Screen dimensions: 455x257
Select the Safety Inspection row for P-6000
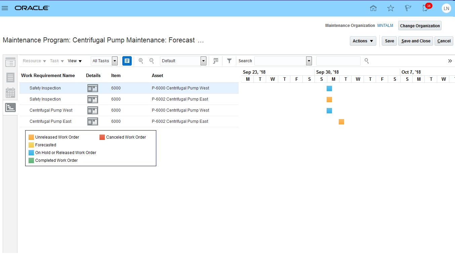tap(129, 88)
